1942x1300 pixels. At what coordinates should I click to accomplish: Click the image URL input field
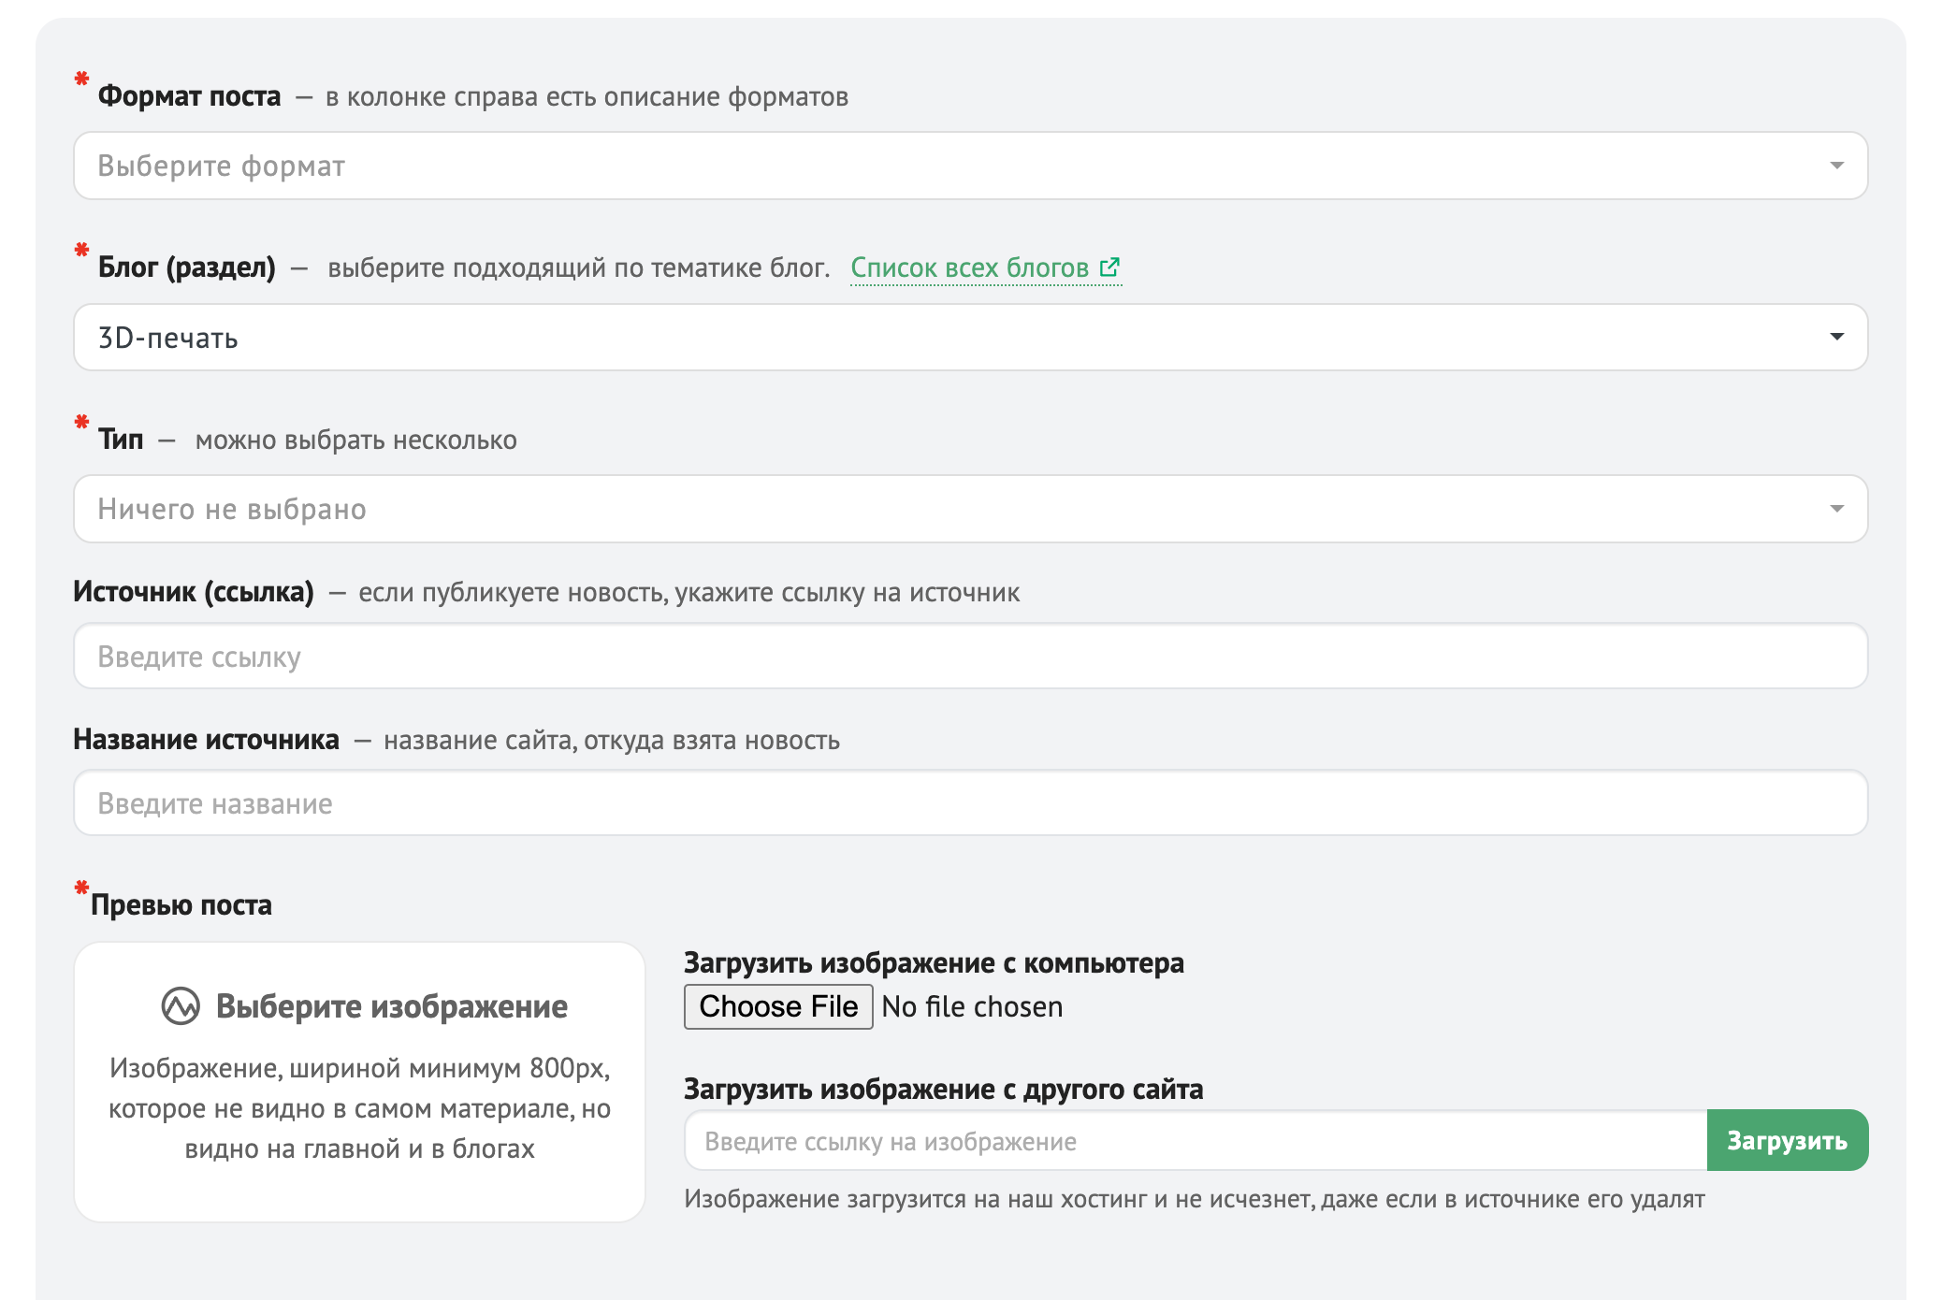[x=1195, y=1141]
